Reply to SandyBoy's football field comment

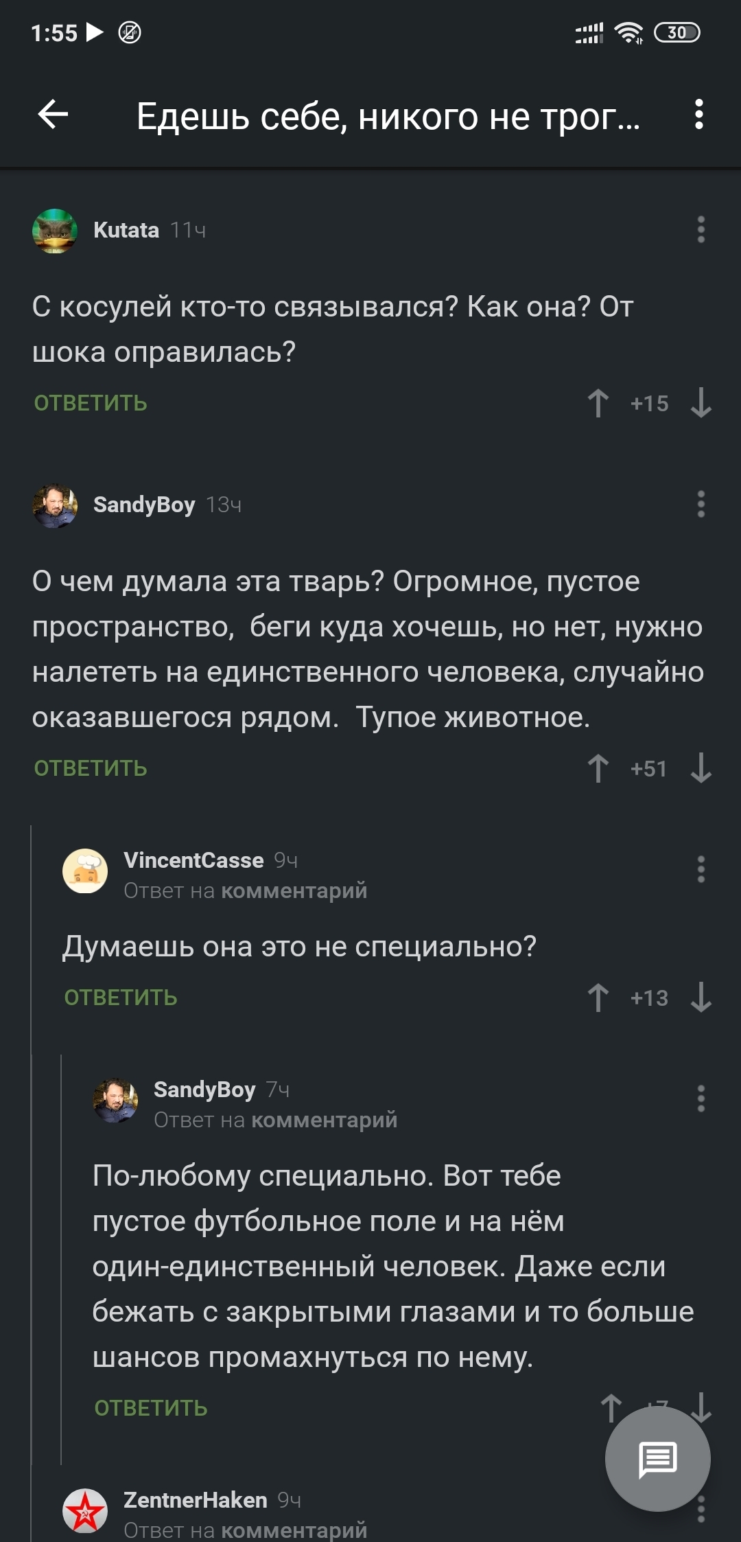coord(151,1408)
